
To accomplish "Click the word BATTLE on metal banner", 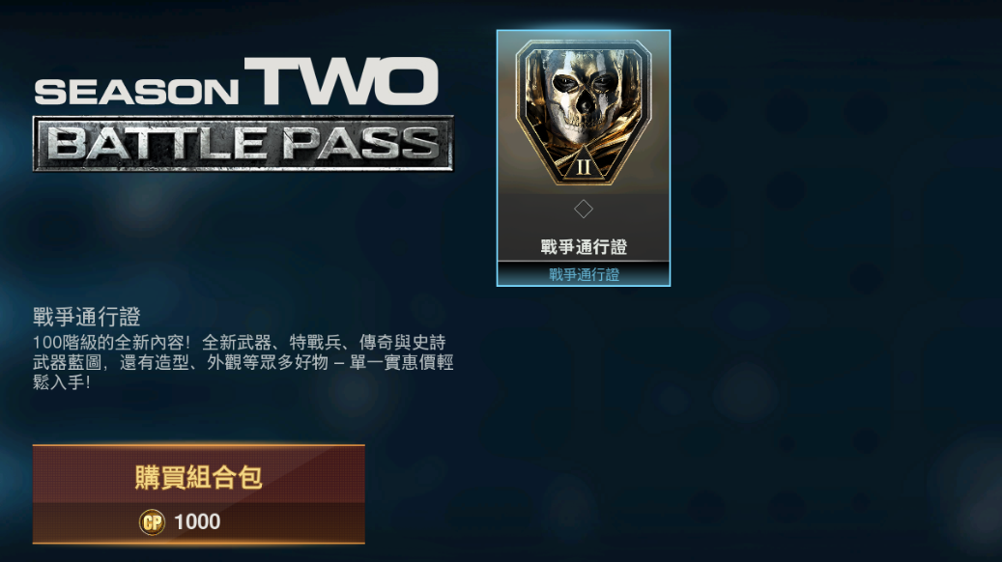I will pos(157,143).
